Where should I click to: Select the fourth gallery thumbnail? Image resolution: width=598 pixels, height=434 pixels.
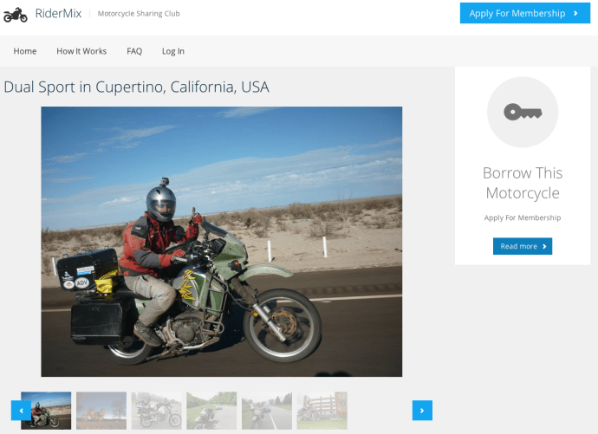211,411
